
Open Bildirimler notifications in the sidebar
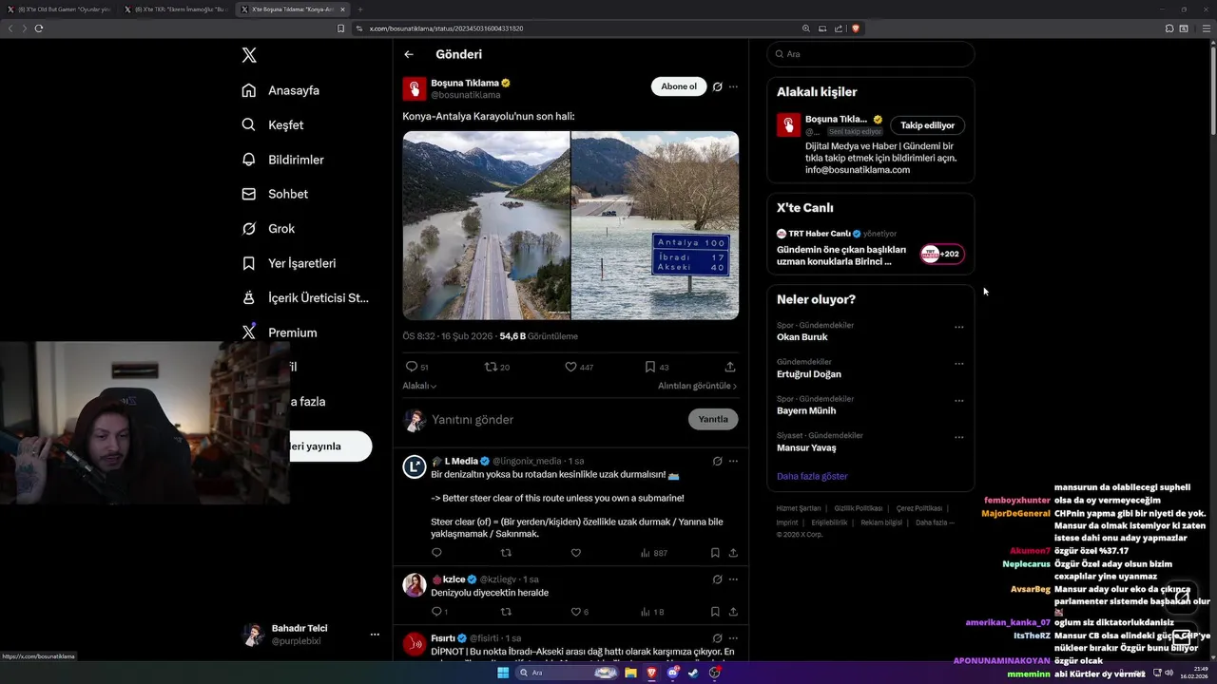(x=283, y=160)
